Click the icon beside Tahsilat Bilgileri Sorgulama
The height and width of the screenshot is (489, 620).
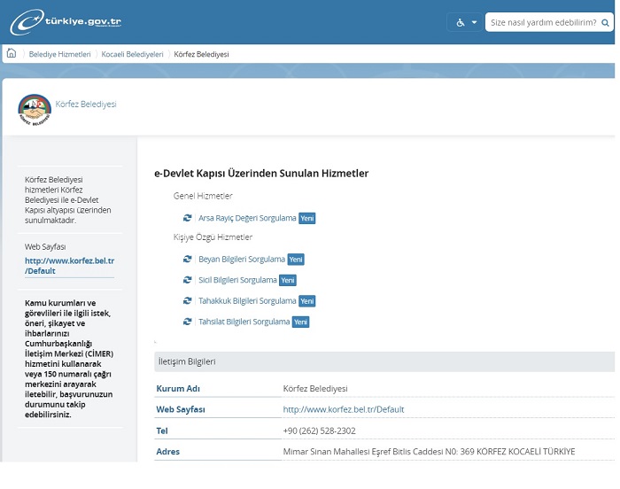click(188, 322)
